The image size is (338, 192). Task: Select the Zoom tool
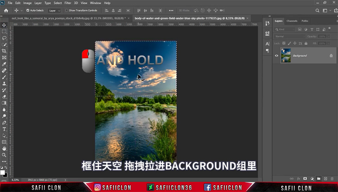pos(4,155)
